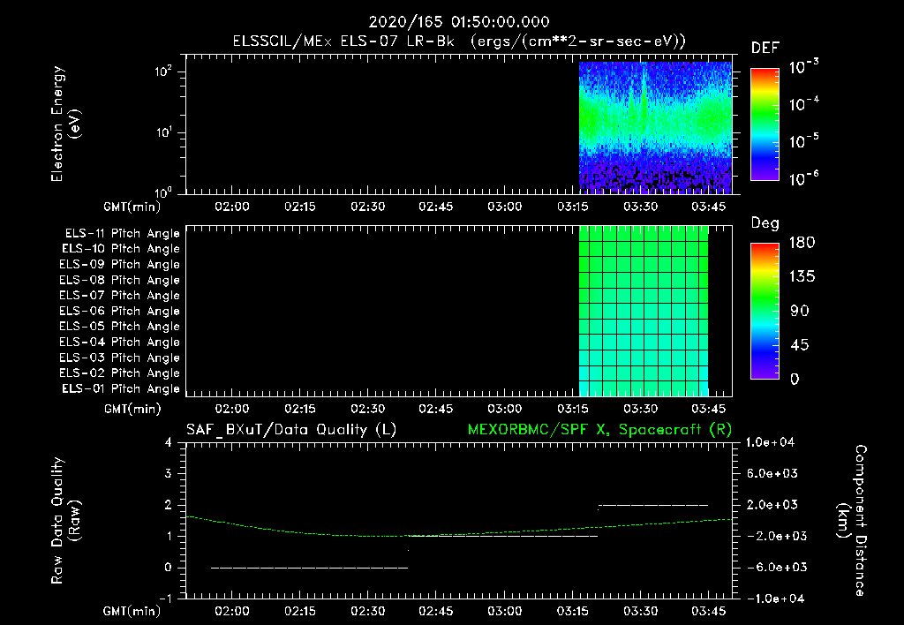Click the quality-level-0 white line segment
The image size is (904, 625).
pyautogui.click(x=310, y=568)
